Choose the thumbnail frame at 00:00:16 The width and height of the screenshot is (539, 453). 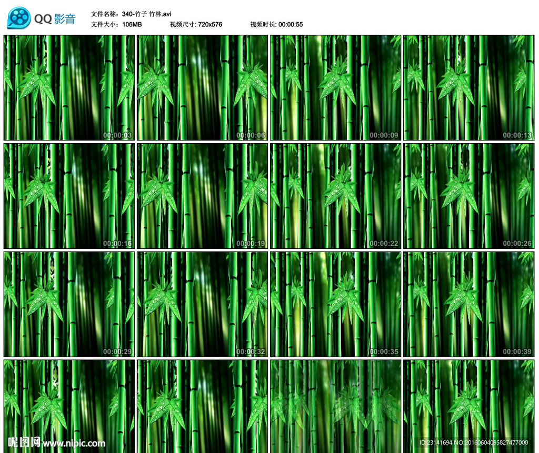[x=69, y=196]
